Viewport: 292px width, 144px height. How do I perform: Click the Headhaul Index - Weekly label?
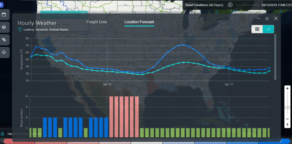click(25, 134)
